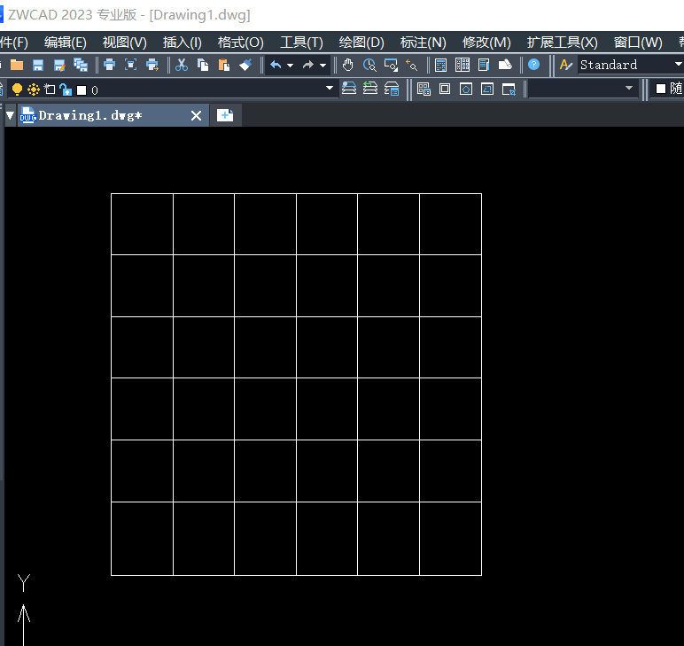Create a new drawing tab with plus
Viewport: 684px width, 646px height.
[x=225, y=115]
